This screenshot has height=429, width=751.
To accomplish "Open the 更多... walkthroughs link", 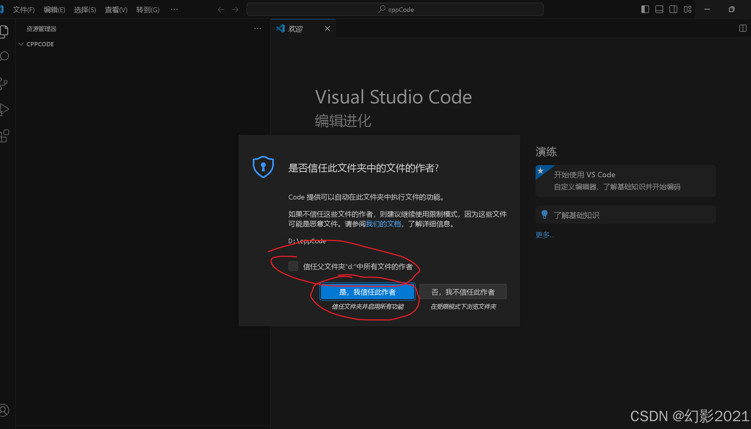I will 545,235.
